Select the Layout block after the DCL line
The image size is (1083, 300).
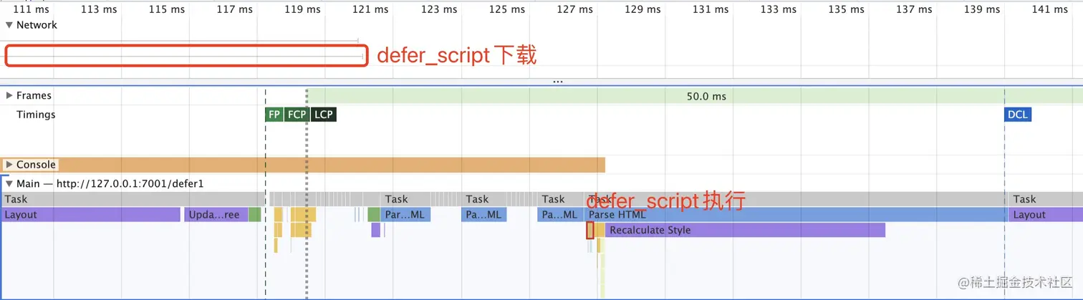[1046, 215]
